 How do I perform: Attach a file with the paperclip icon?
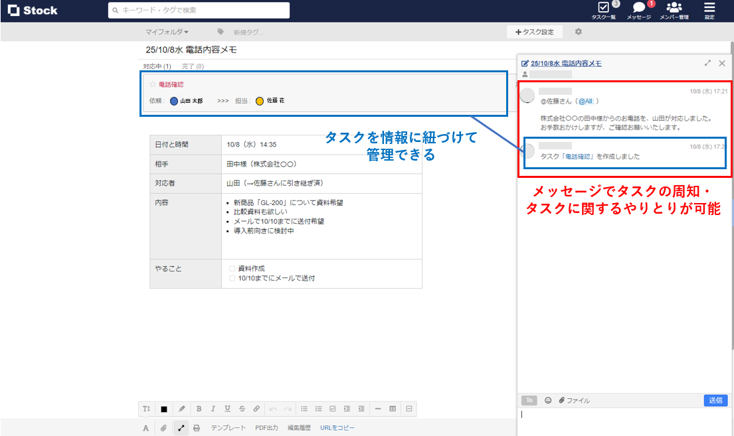coord(163,427)
